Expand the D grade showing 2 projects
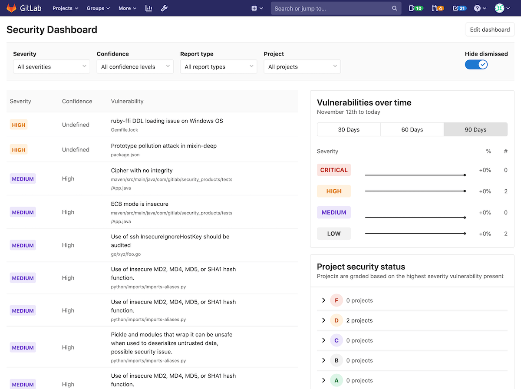This screenshot has width=521, height=389. pos(323,320)
